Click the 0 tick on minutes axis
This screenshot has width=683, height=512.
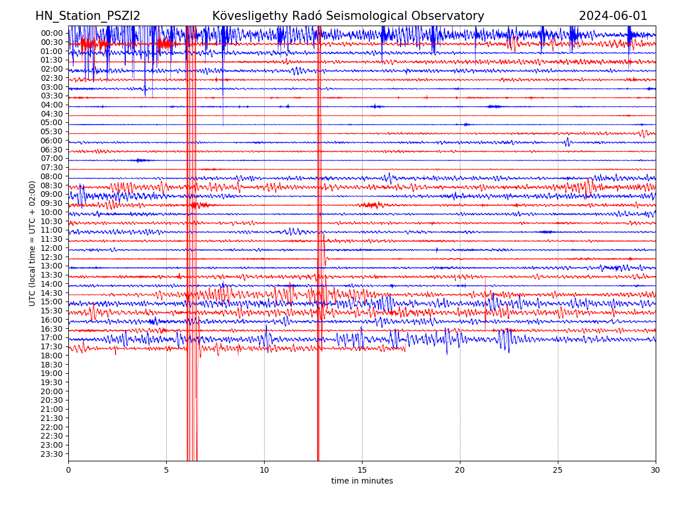(68, 470)
